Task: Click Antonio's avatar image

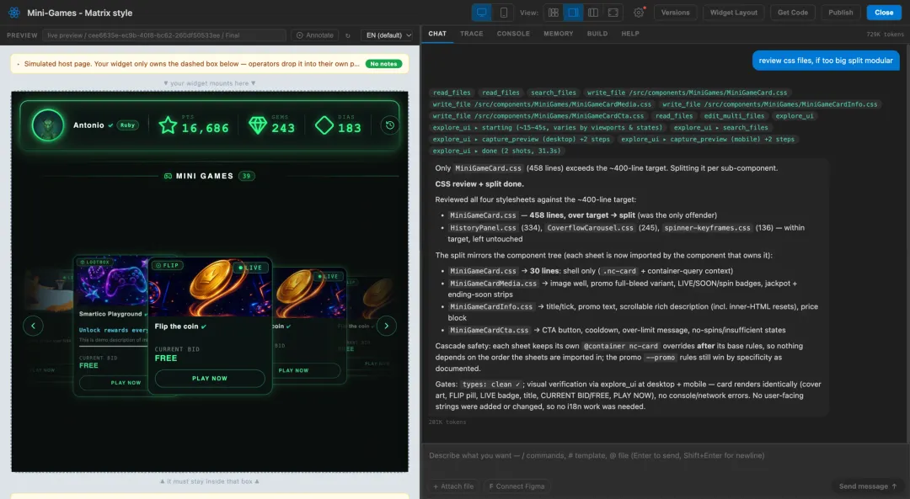Action: 47,125
